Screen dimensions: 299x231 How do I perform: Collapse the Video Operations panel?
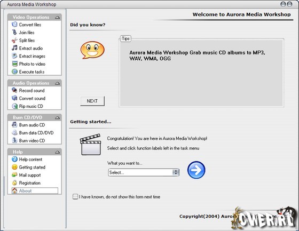(x=57, y=18)
